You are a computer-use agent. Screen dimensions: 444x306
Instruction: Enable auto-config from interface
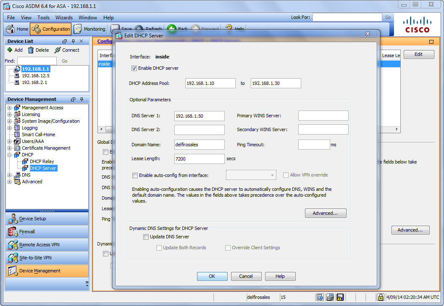tap(135, 175)
